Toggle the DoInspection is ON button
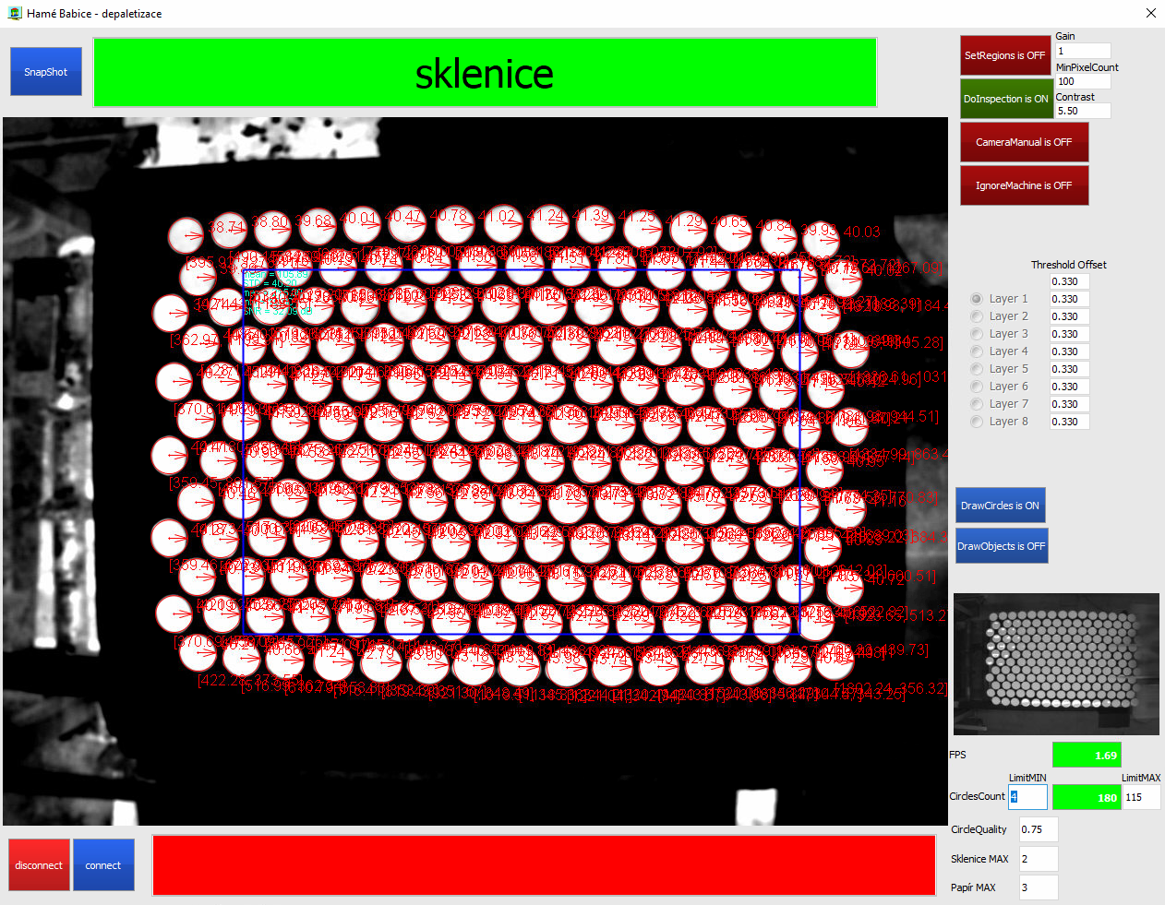Viewport: 1165px width, 905px height. click(x=1005, y=99)
